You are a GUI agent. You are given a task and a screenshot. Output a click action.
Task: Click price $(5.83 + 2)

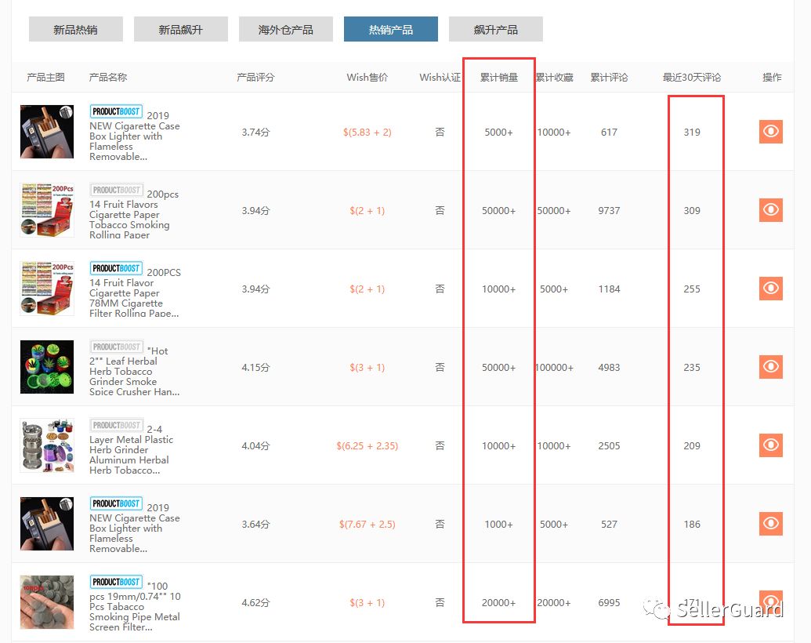click(367, 132)
